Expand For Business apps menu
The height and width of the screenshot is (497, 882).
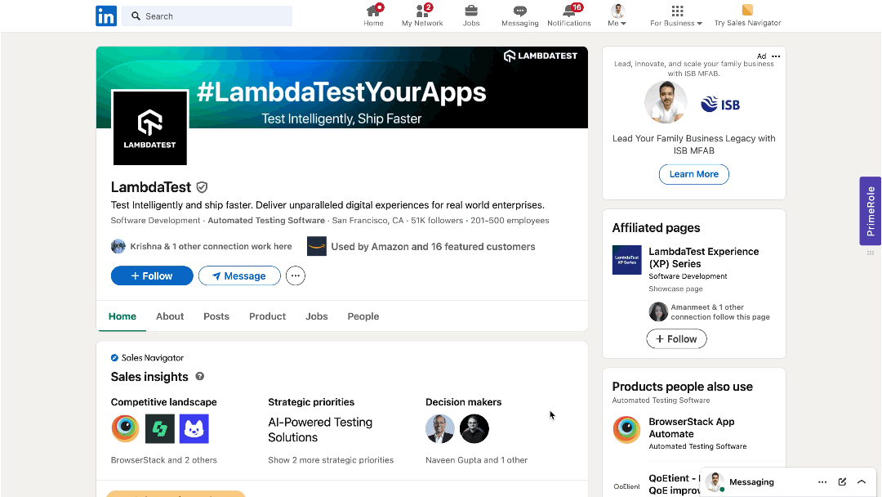tap(676, 16)
